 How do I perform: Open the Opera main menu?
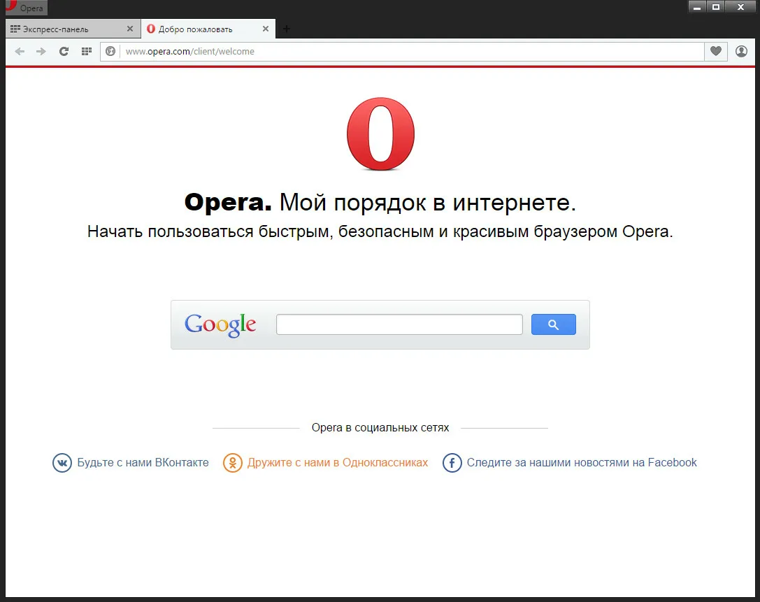(24, 8)
